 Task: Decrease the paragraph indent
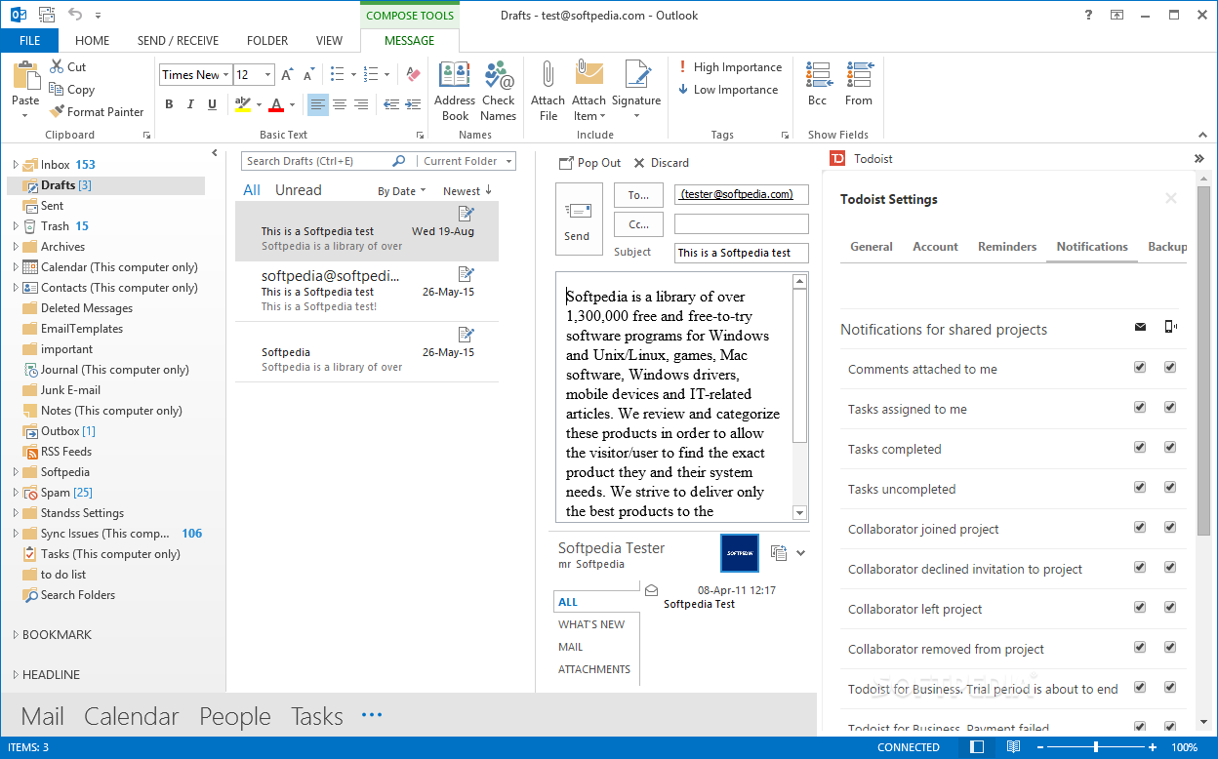point(391,104)
